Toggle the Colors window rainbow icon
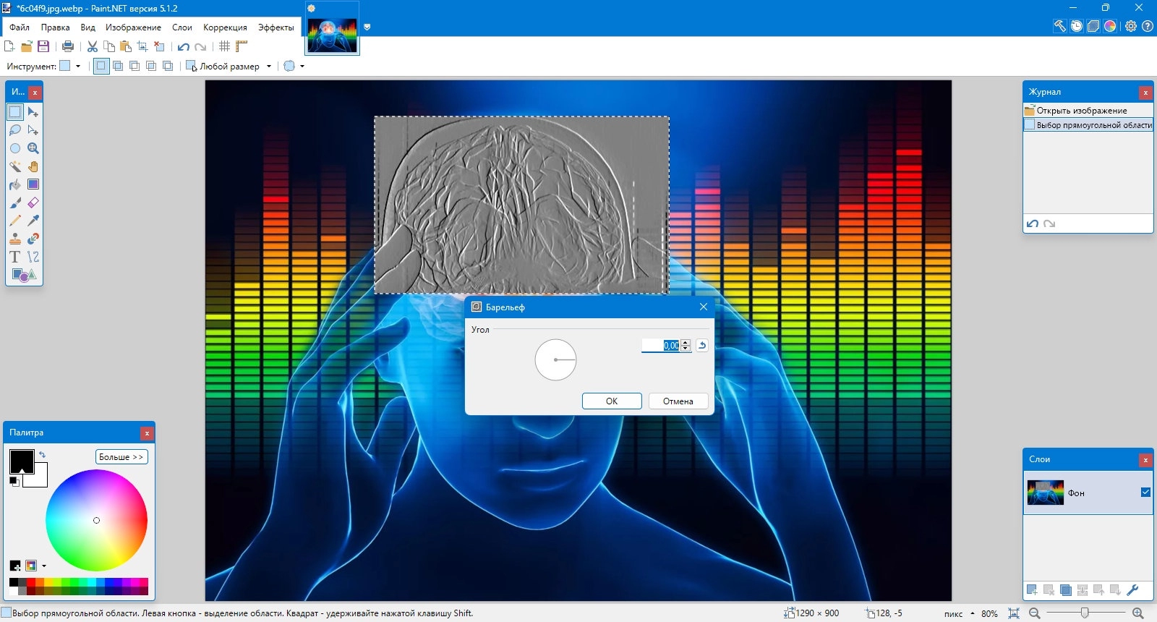 pos(1110,26)
